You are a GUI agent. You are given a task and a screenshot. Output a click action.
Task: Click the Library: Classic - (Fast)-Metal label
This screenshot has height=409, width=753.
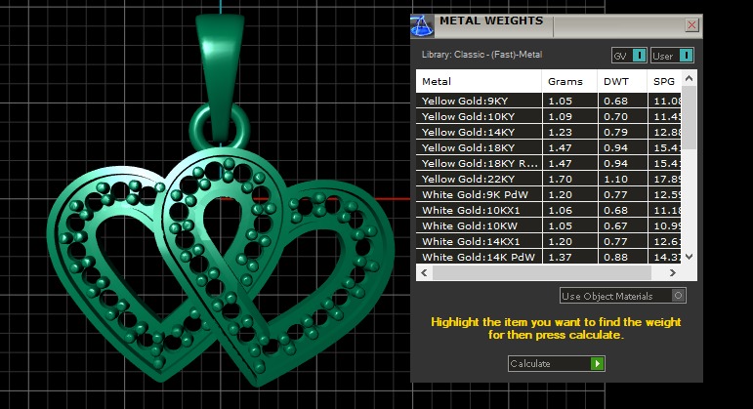point(481,55)
